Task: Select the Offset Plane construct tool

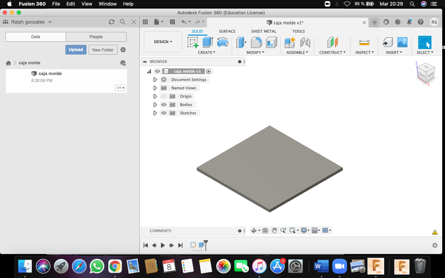Action: tap(333, 42)
